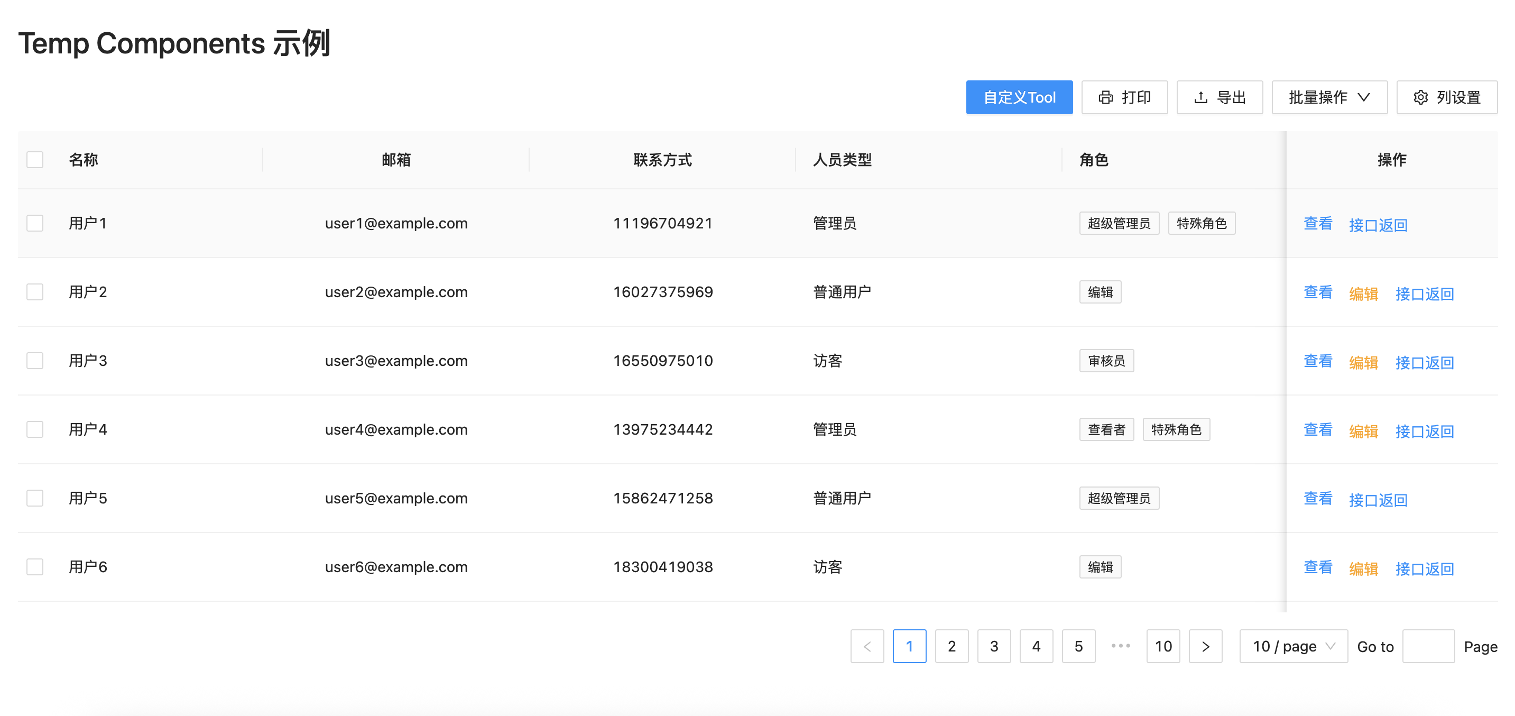Jump to page 10

click(x=1163, y=647)
